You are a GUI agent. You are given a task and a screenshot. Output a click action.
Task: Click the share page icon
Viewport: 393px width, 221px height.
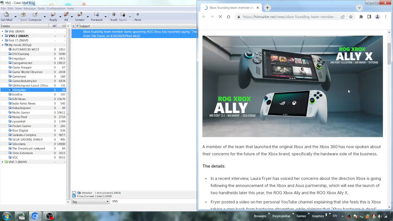pos(343,17)
